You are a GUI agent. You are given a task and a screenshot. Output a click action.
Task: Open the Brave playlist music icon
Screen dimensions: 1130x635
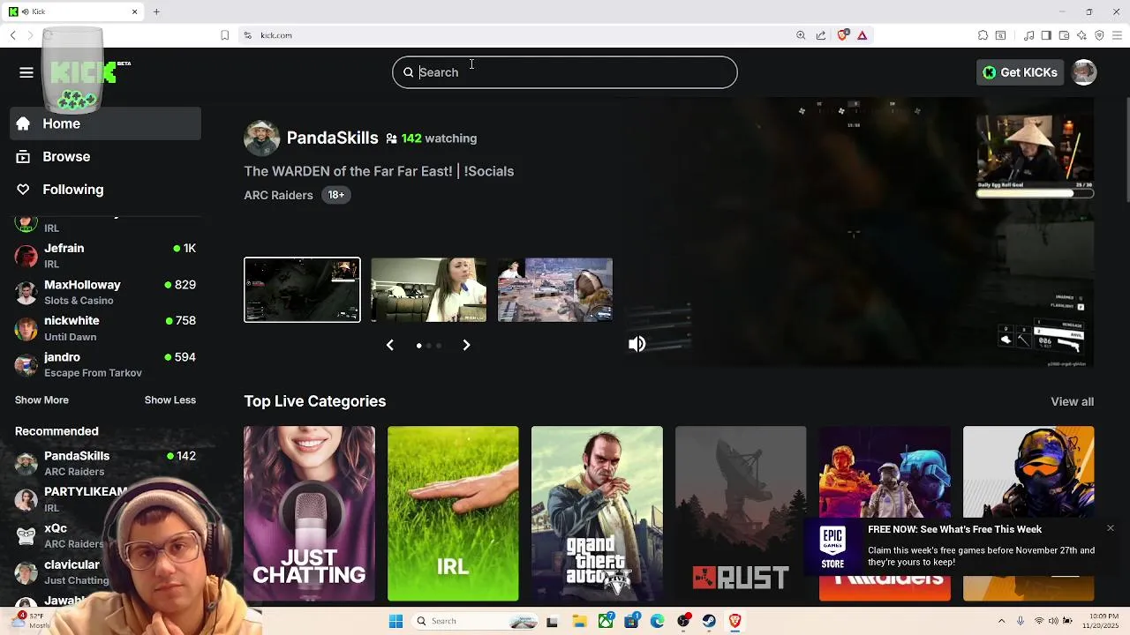pyautogui.click(x=1028, y=35)
